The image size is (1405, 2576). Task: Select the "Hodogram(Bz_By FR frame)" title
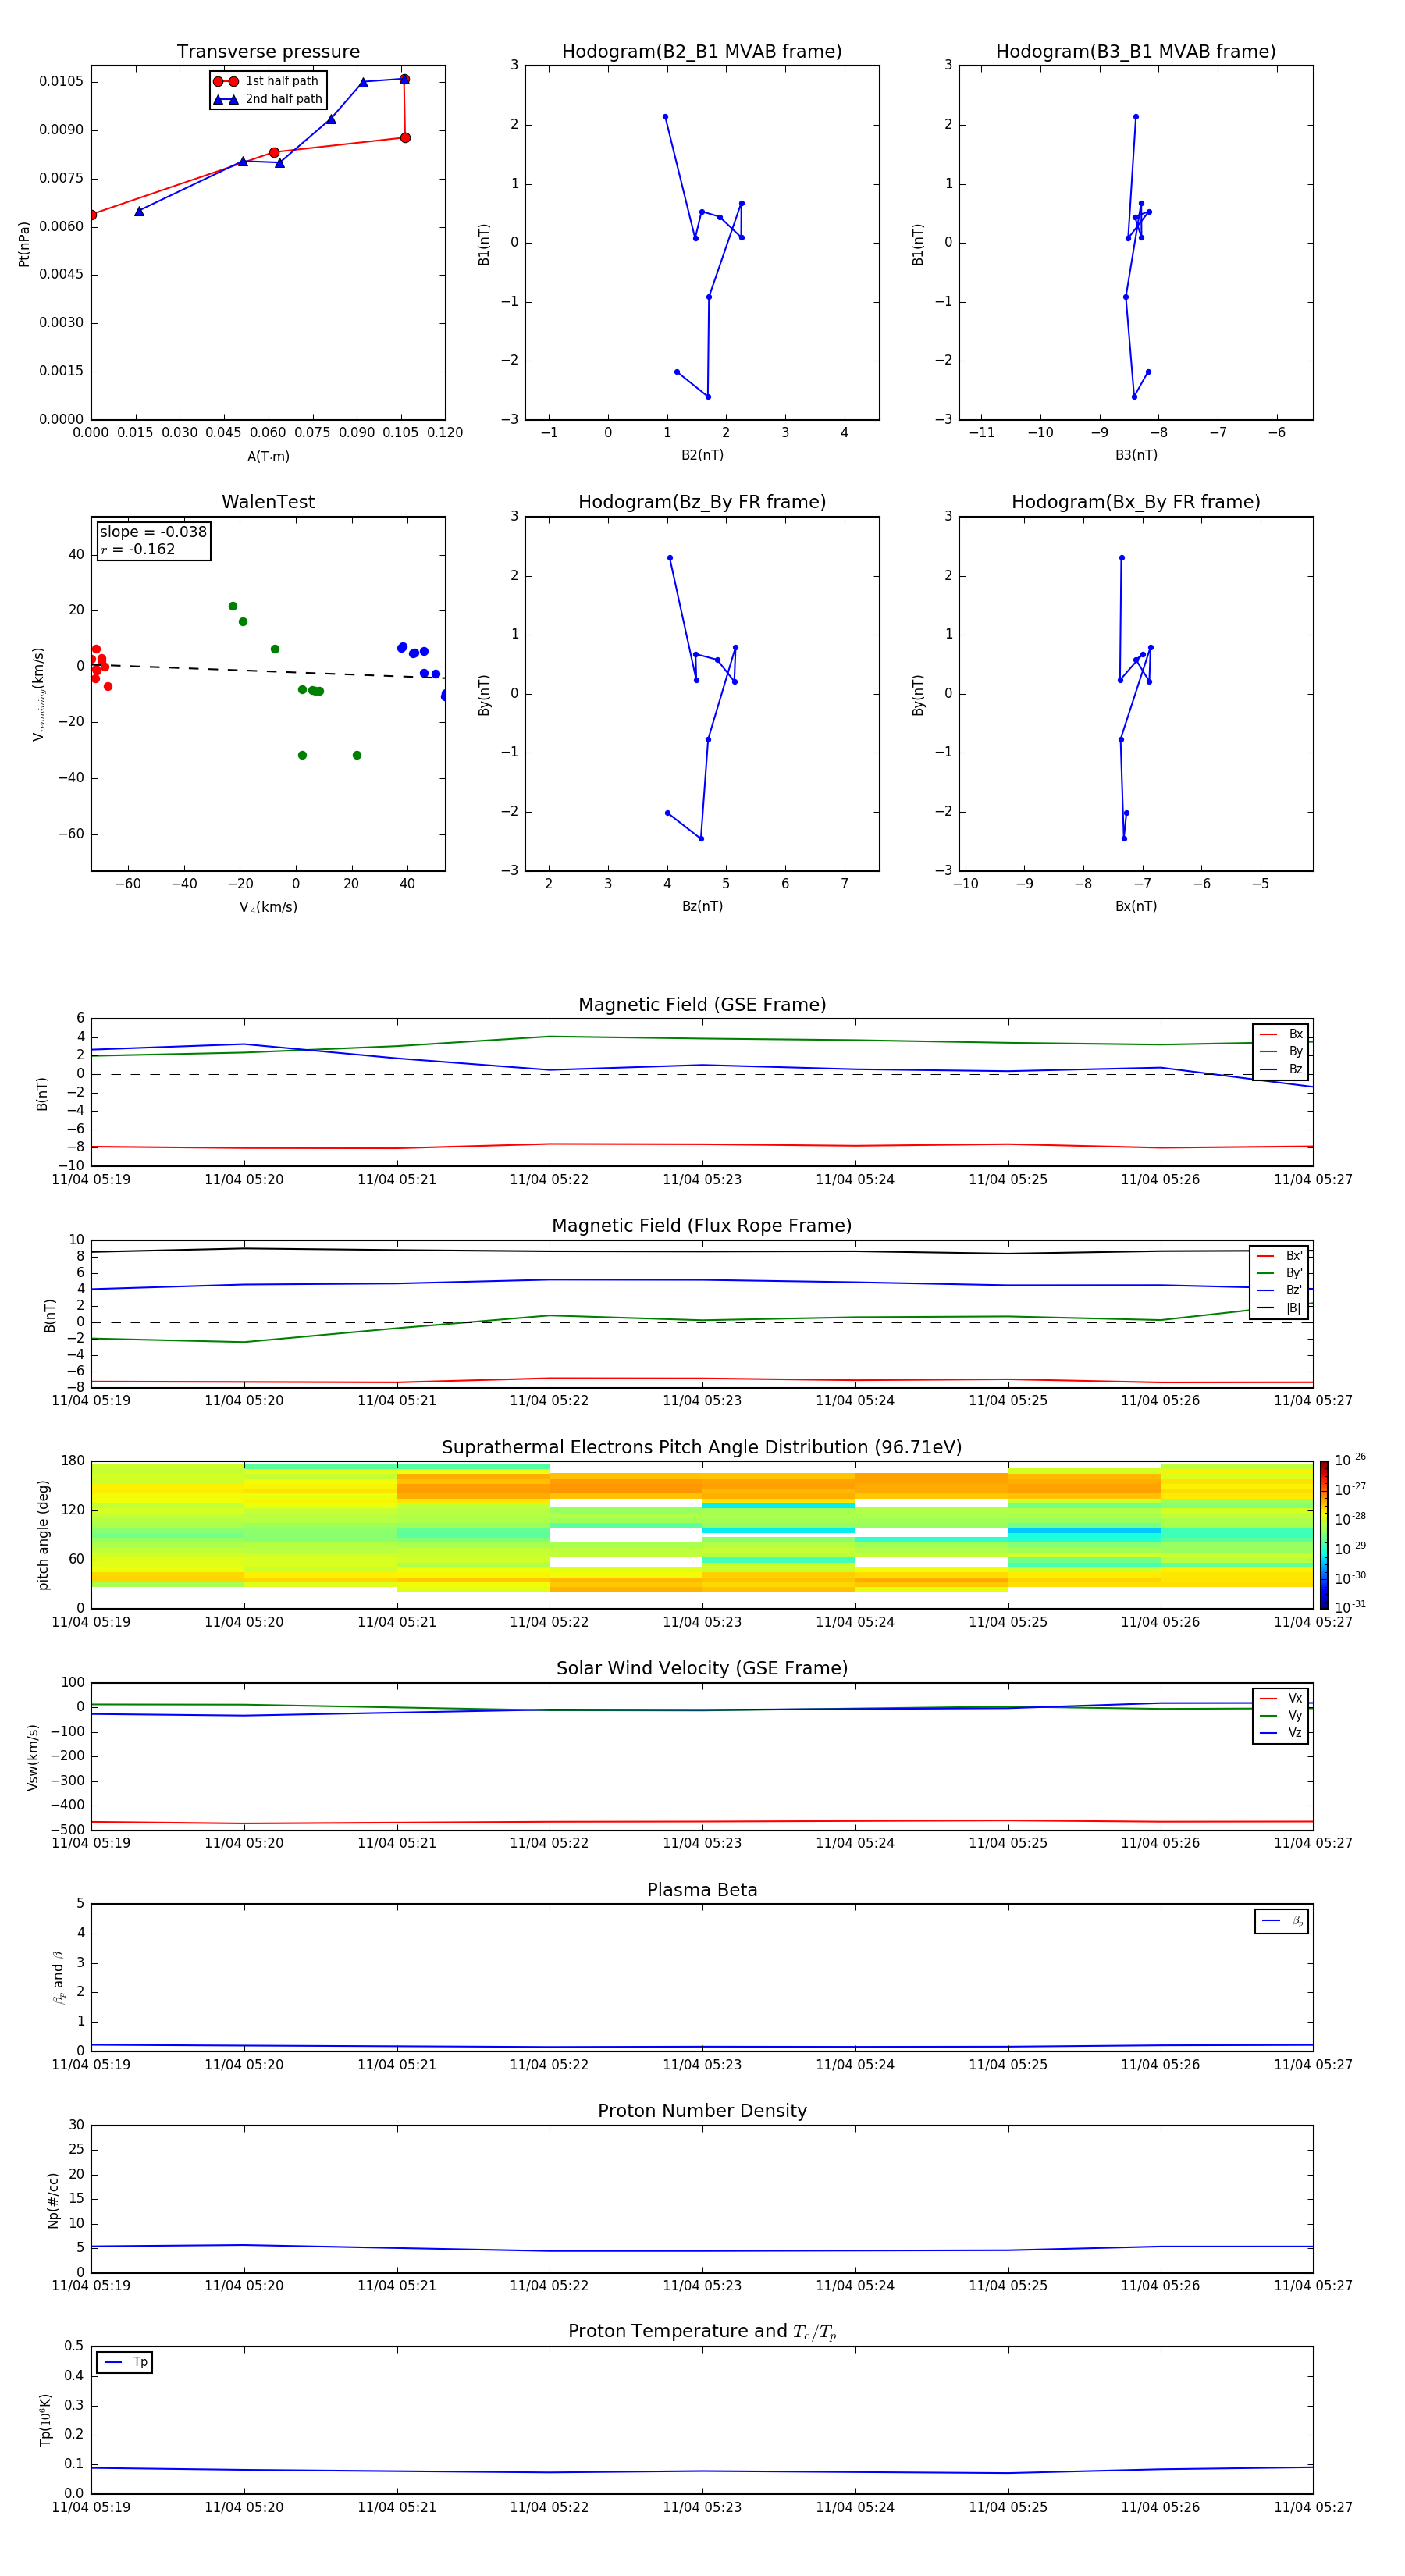point(702,502)
